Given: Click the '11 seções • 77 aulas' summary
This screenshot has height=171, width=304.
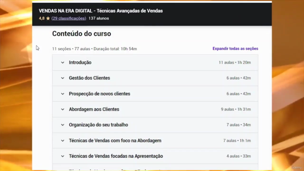Looking at the screenshot, I should click(71, 48).
